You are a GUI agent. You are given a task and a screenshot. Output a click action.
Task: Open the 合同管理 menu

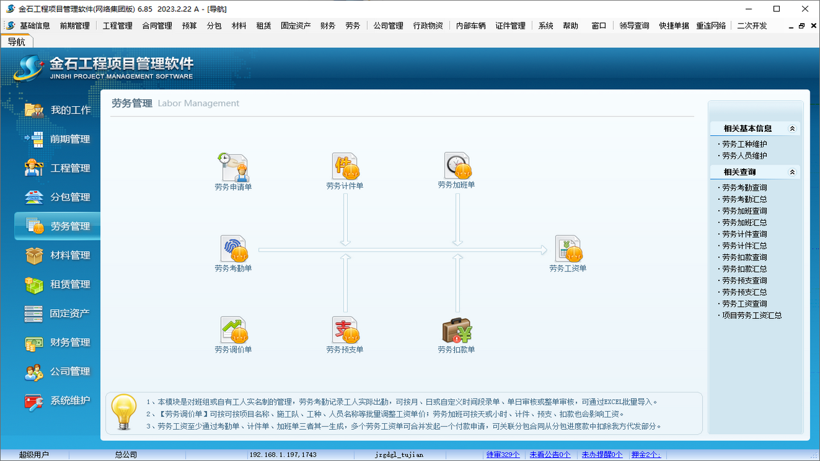(156, 26)
